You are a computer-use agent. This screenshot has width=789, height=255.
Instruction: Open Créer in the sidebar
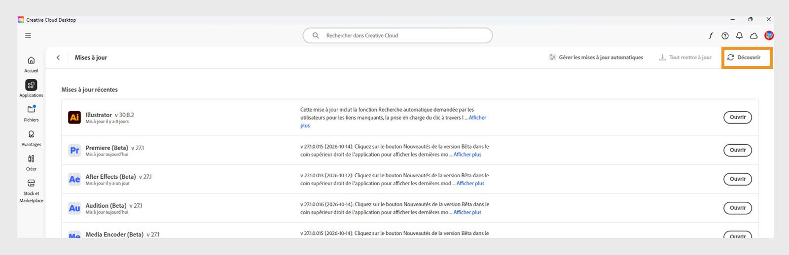(31, 162)
